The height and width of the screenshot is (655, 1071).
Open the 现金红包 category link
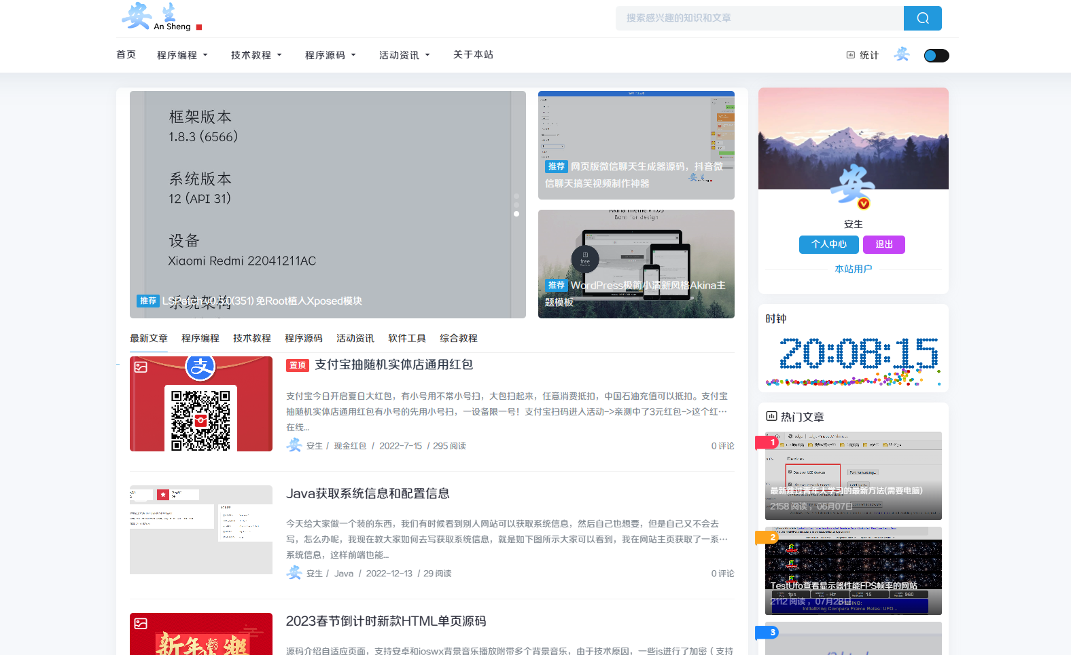[350, 446]
